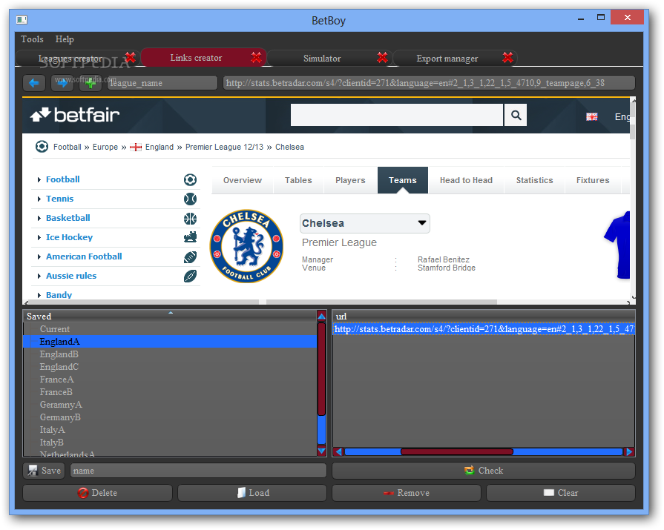Close the Leagues creator tab
Viewport: 664px width, 530px height.
click(130, 58)
